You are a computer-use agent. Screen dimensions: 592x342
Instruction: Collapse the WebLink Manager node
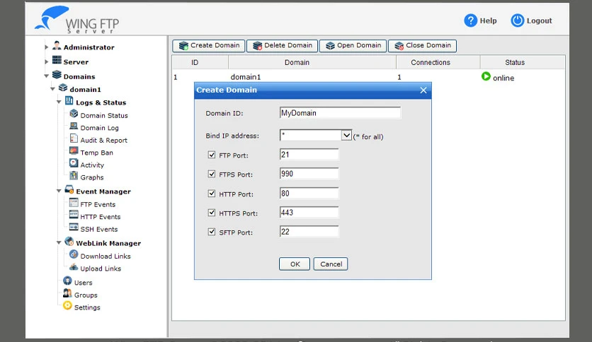59,243
